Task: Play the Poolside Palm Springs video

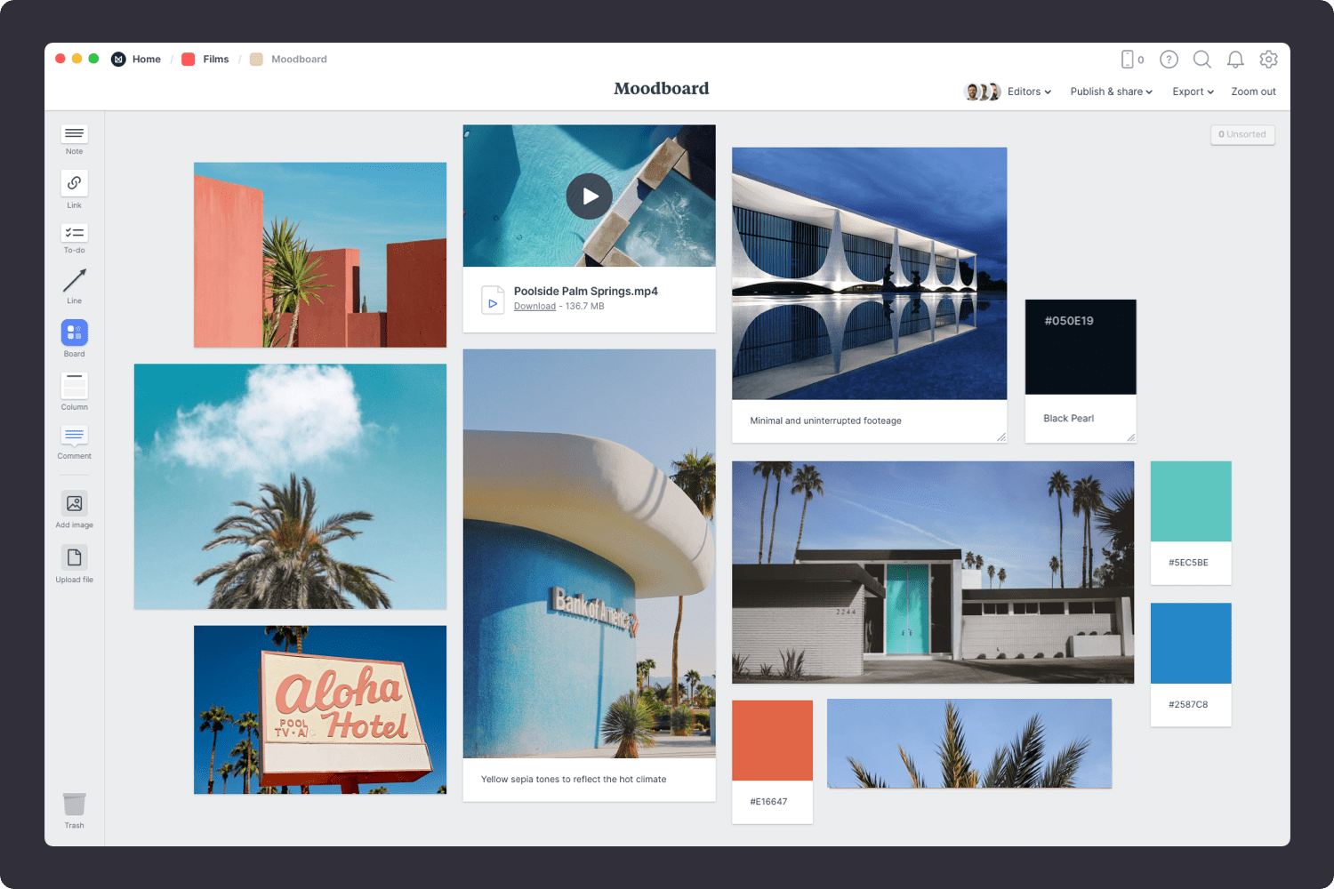Action: coord(589,196)
